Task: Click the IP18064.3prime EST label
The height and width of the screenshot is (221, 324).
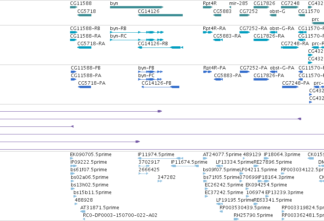Action: 282,155
